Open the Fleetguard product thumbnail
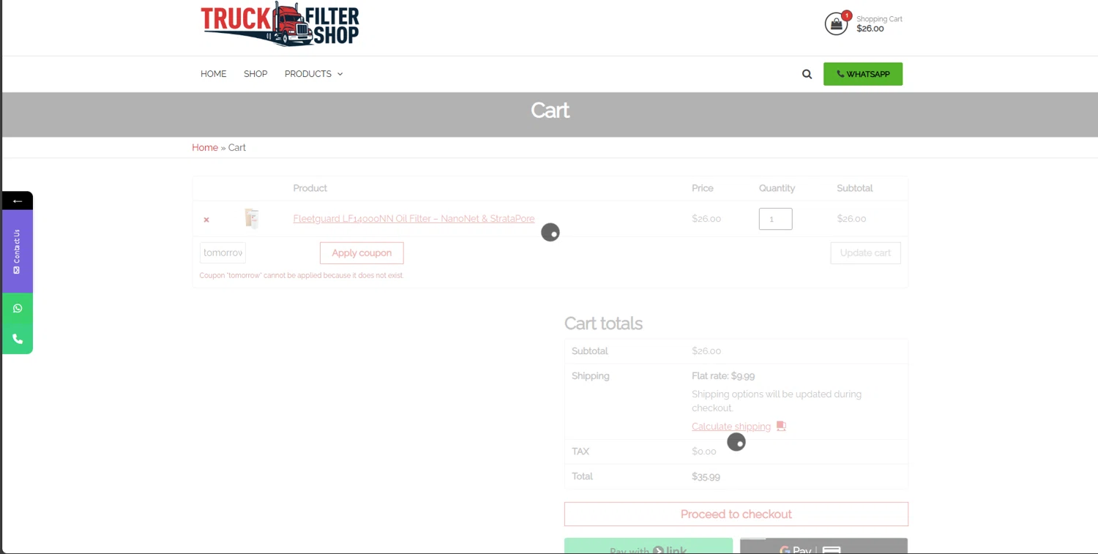 coord(252,219)
